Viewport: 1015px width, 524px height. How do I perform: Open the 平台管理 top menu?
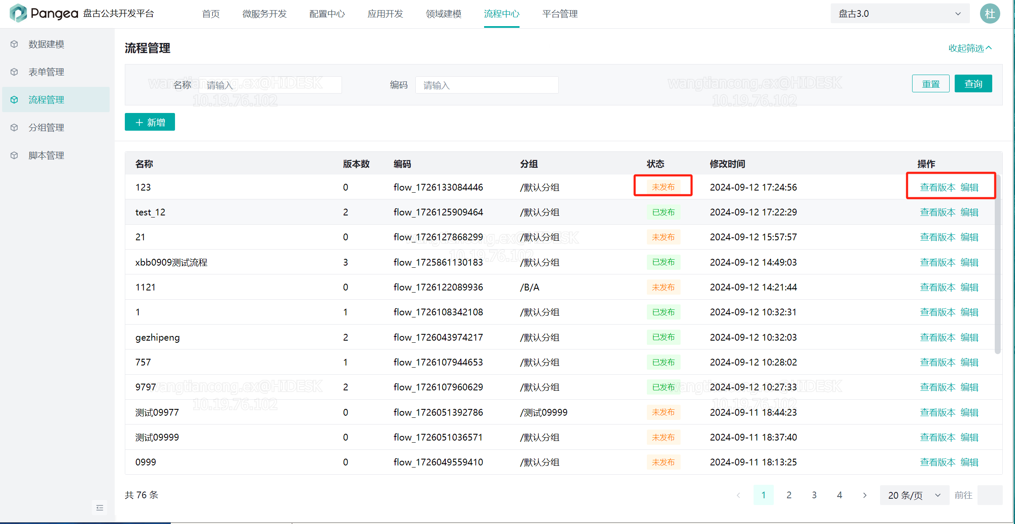pyautogui.click(x=560, y=14)
